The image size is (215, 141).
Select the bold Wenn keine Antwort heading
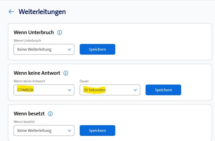[x=37, y=73]
